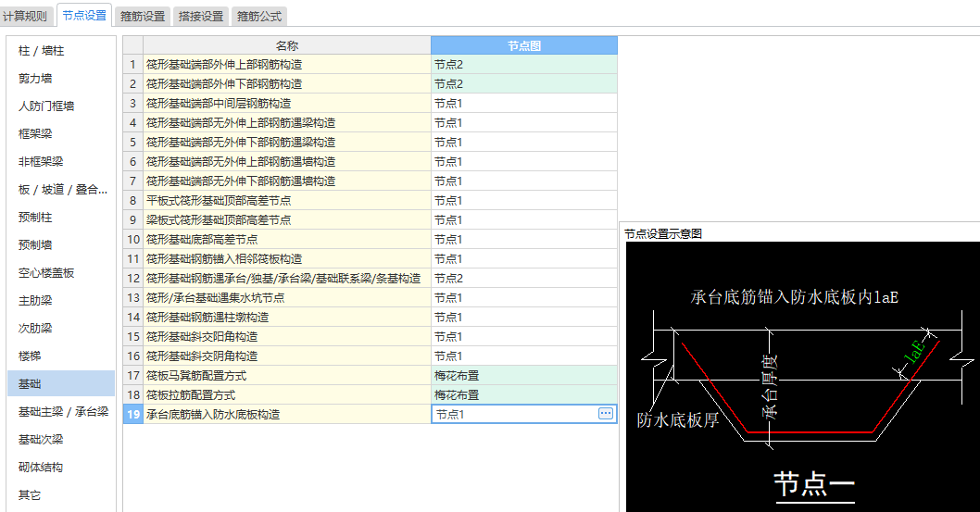Select 剪力墙 in the sidebar
The width and height of the screenshot is (980, 512).
60,78
